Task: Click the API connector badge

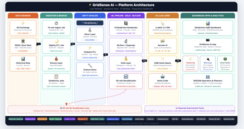Action: point(178,61)
